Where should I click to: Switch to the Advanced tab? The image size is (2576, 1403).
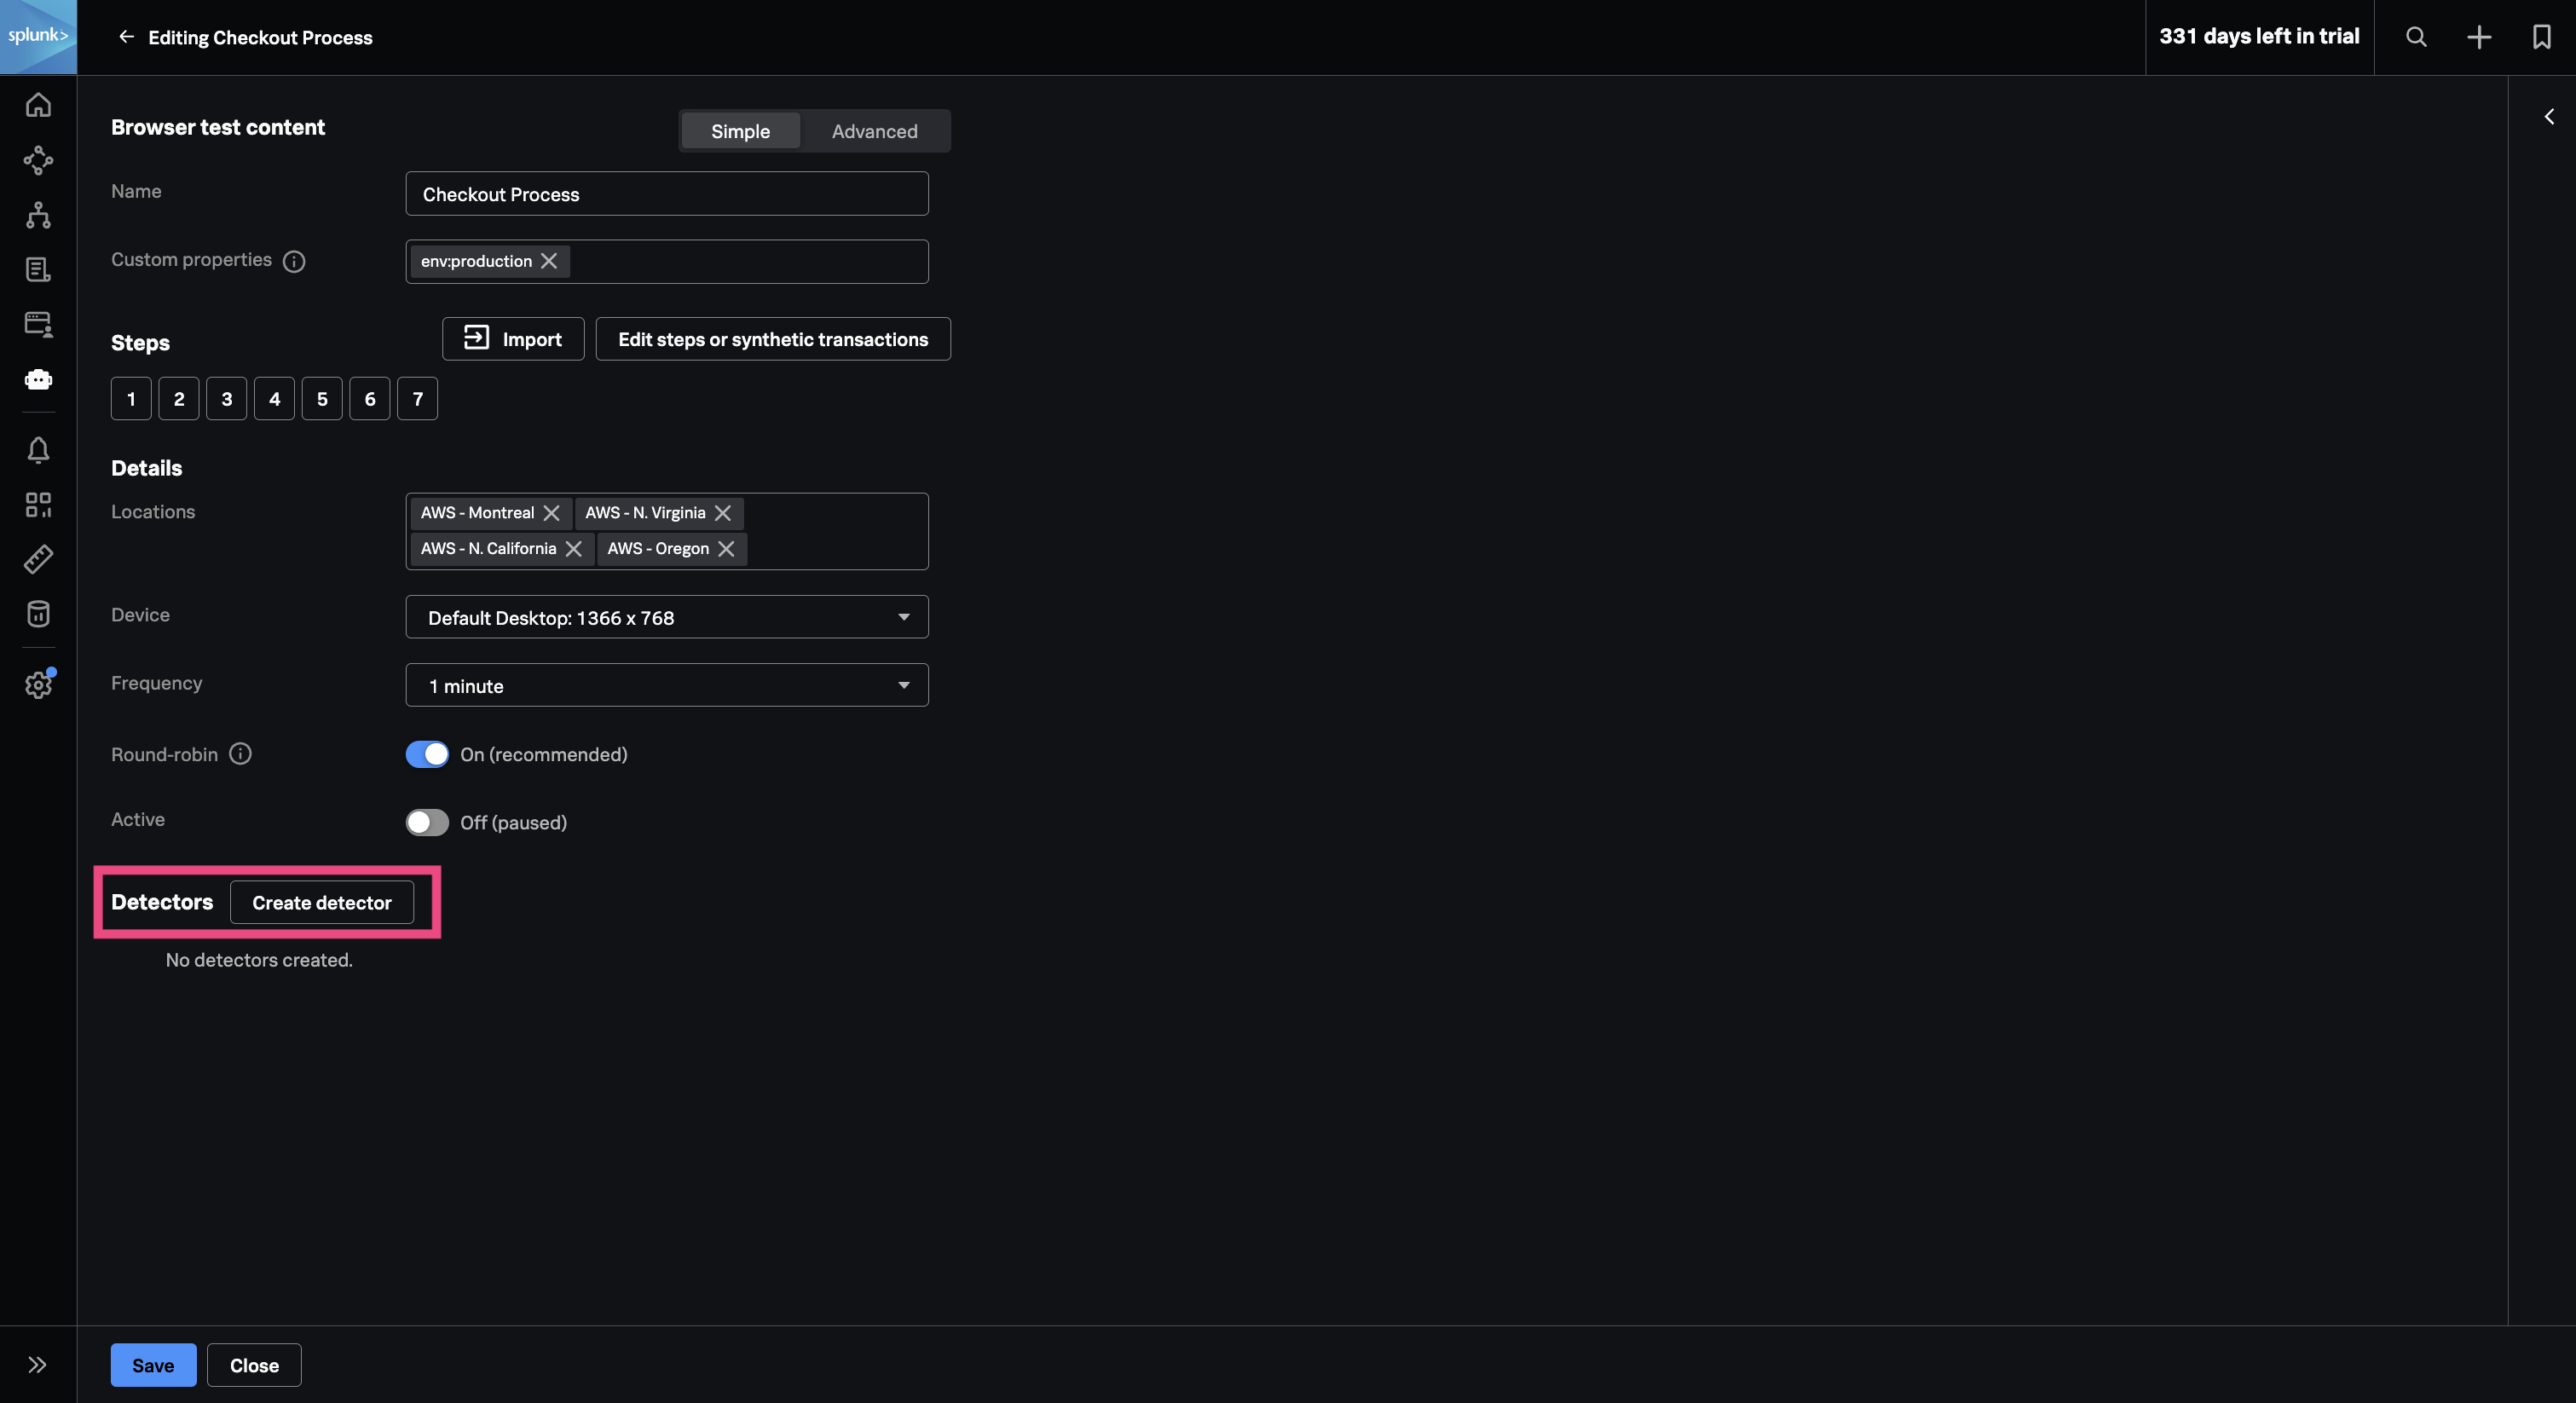click(874, 131)
